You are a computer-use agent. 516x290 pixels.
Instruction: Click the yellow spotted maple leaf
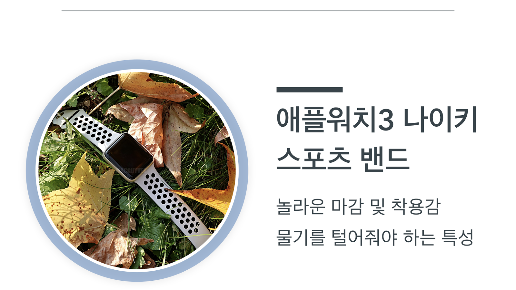[77, 203]
